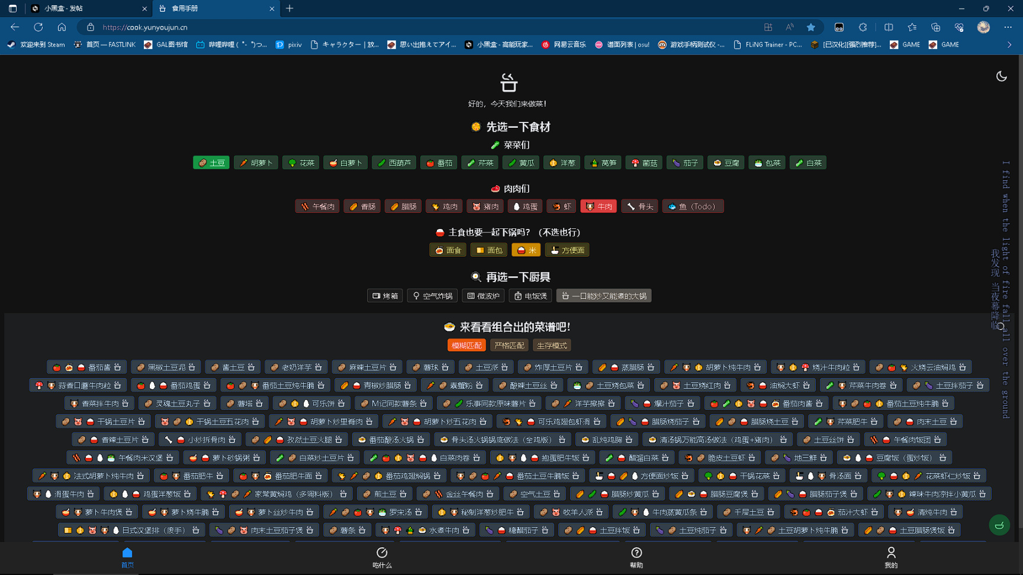Open the 清炖牛肉 recipe
Screen dimensions: 1023x575
tap(925, 512)
